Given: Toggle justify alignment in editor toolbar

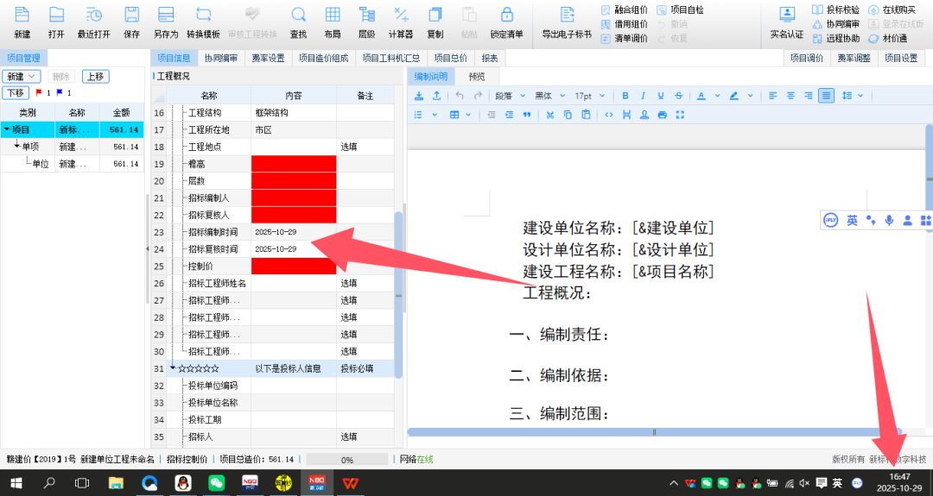Looking at the screenshot, I should point(826,96).
